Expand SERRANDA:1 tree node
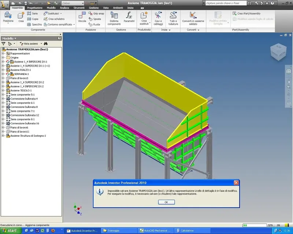Screen dimensions: 293x234 [3, 74]
